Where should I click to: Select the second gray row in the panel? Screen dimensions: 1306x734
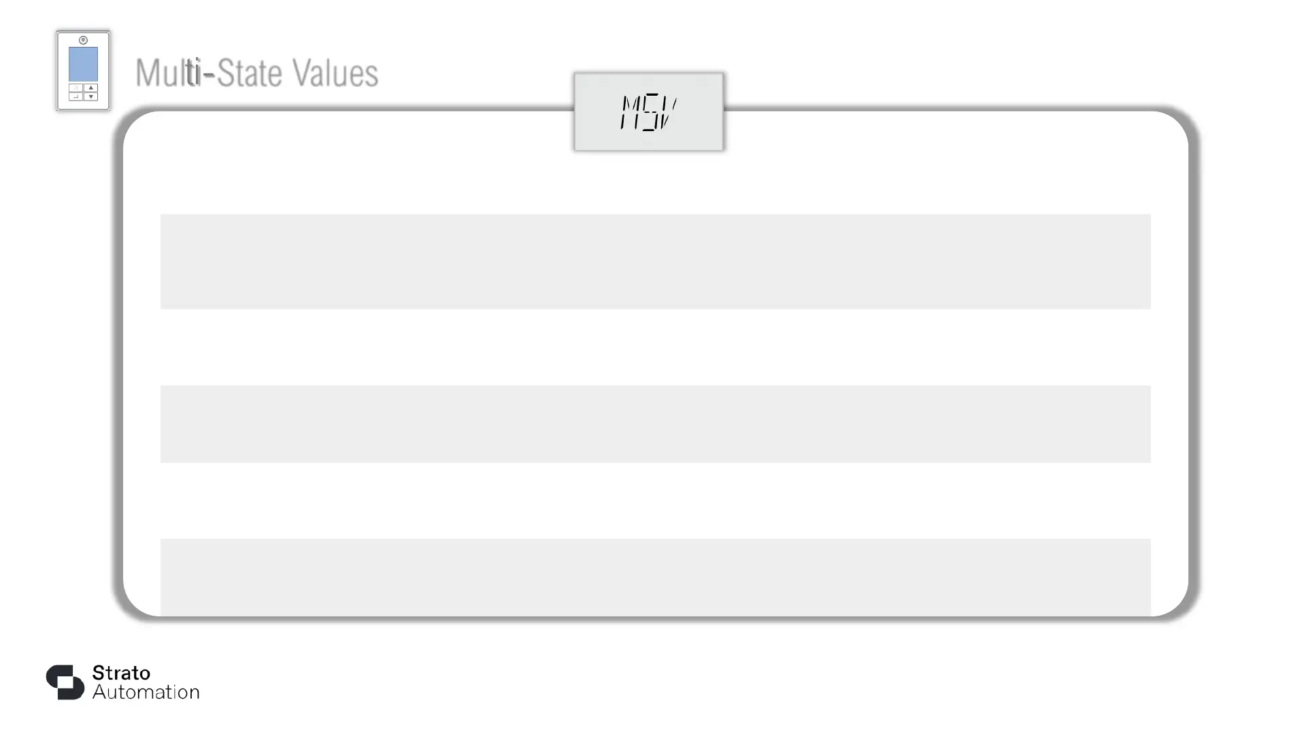point(655,423)
